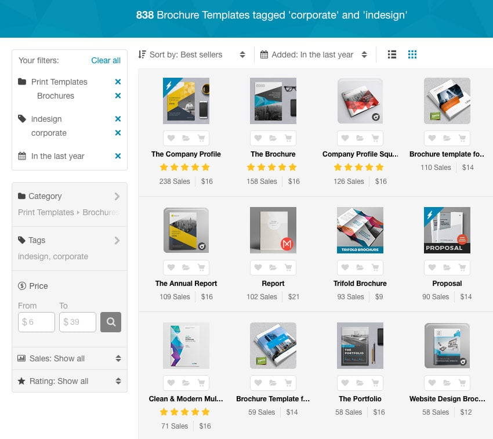Open the Proposal template thumbnail
This screenshot has width=493, height=439.
(x=447, y=230)
